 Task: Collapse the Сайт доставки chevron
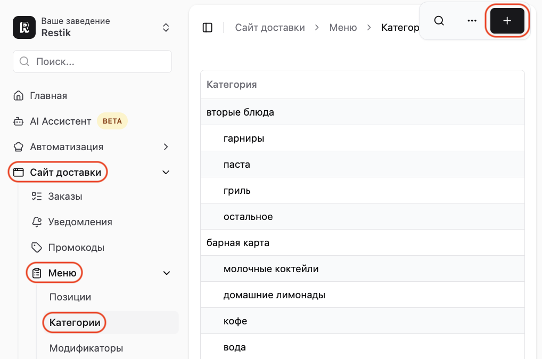tap(166, 172)
